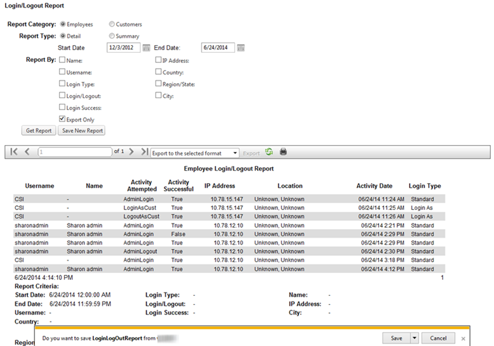
Task: Select the Customers report category
Action: pos(112,24)
